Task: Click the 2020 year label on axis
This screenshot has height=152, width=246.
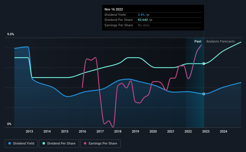Action: pos(153,131)
